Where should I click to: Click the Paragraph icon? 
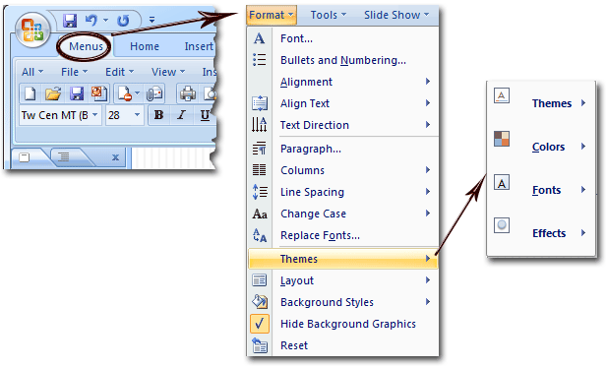pos(259,149)
